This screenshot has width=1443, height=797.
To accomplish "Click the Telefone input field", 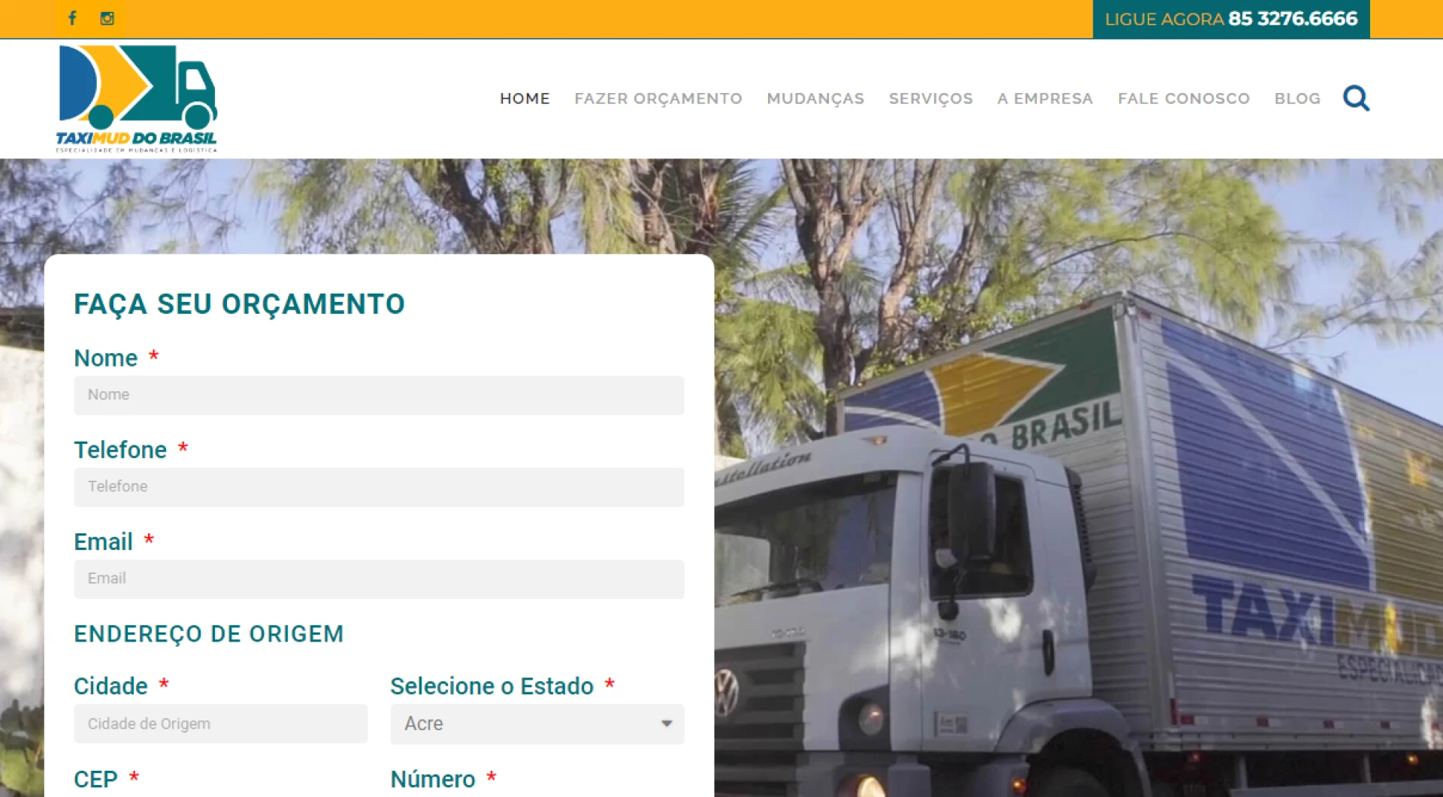I will click(x=379, y=487).
